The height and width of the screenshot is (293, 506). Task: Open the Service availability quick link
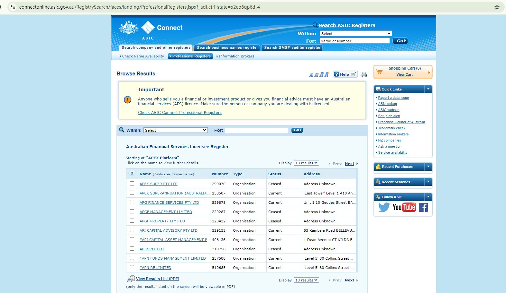pos(392,152)
